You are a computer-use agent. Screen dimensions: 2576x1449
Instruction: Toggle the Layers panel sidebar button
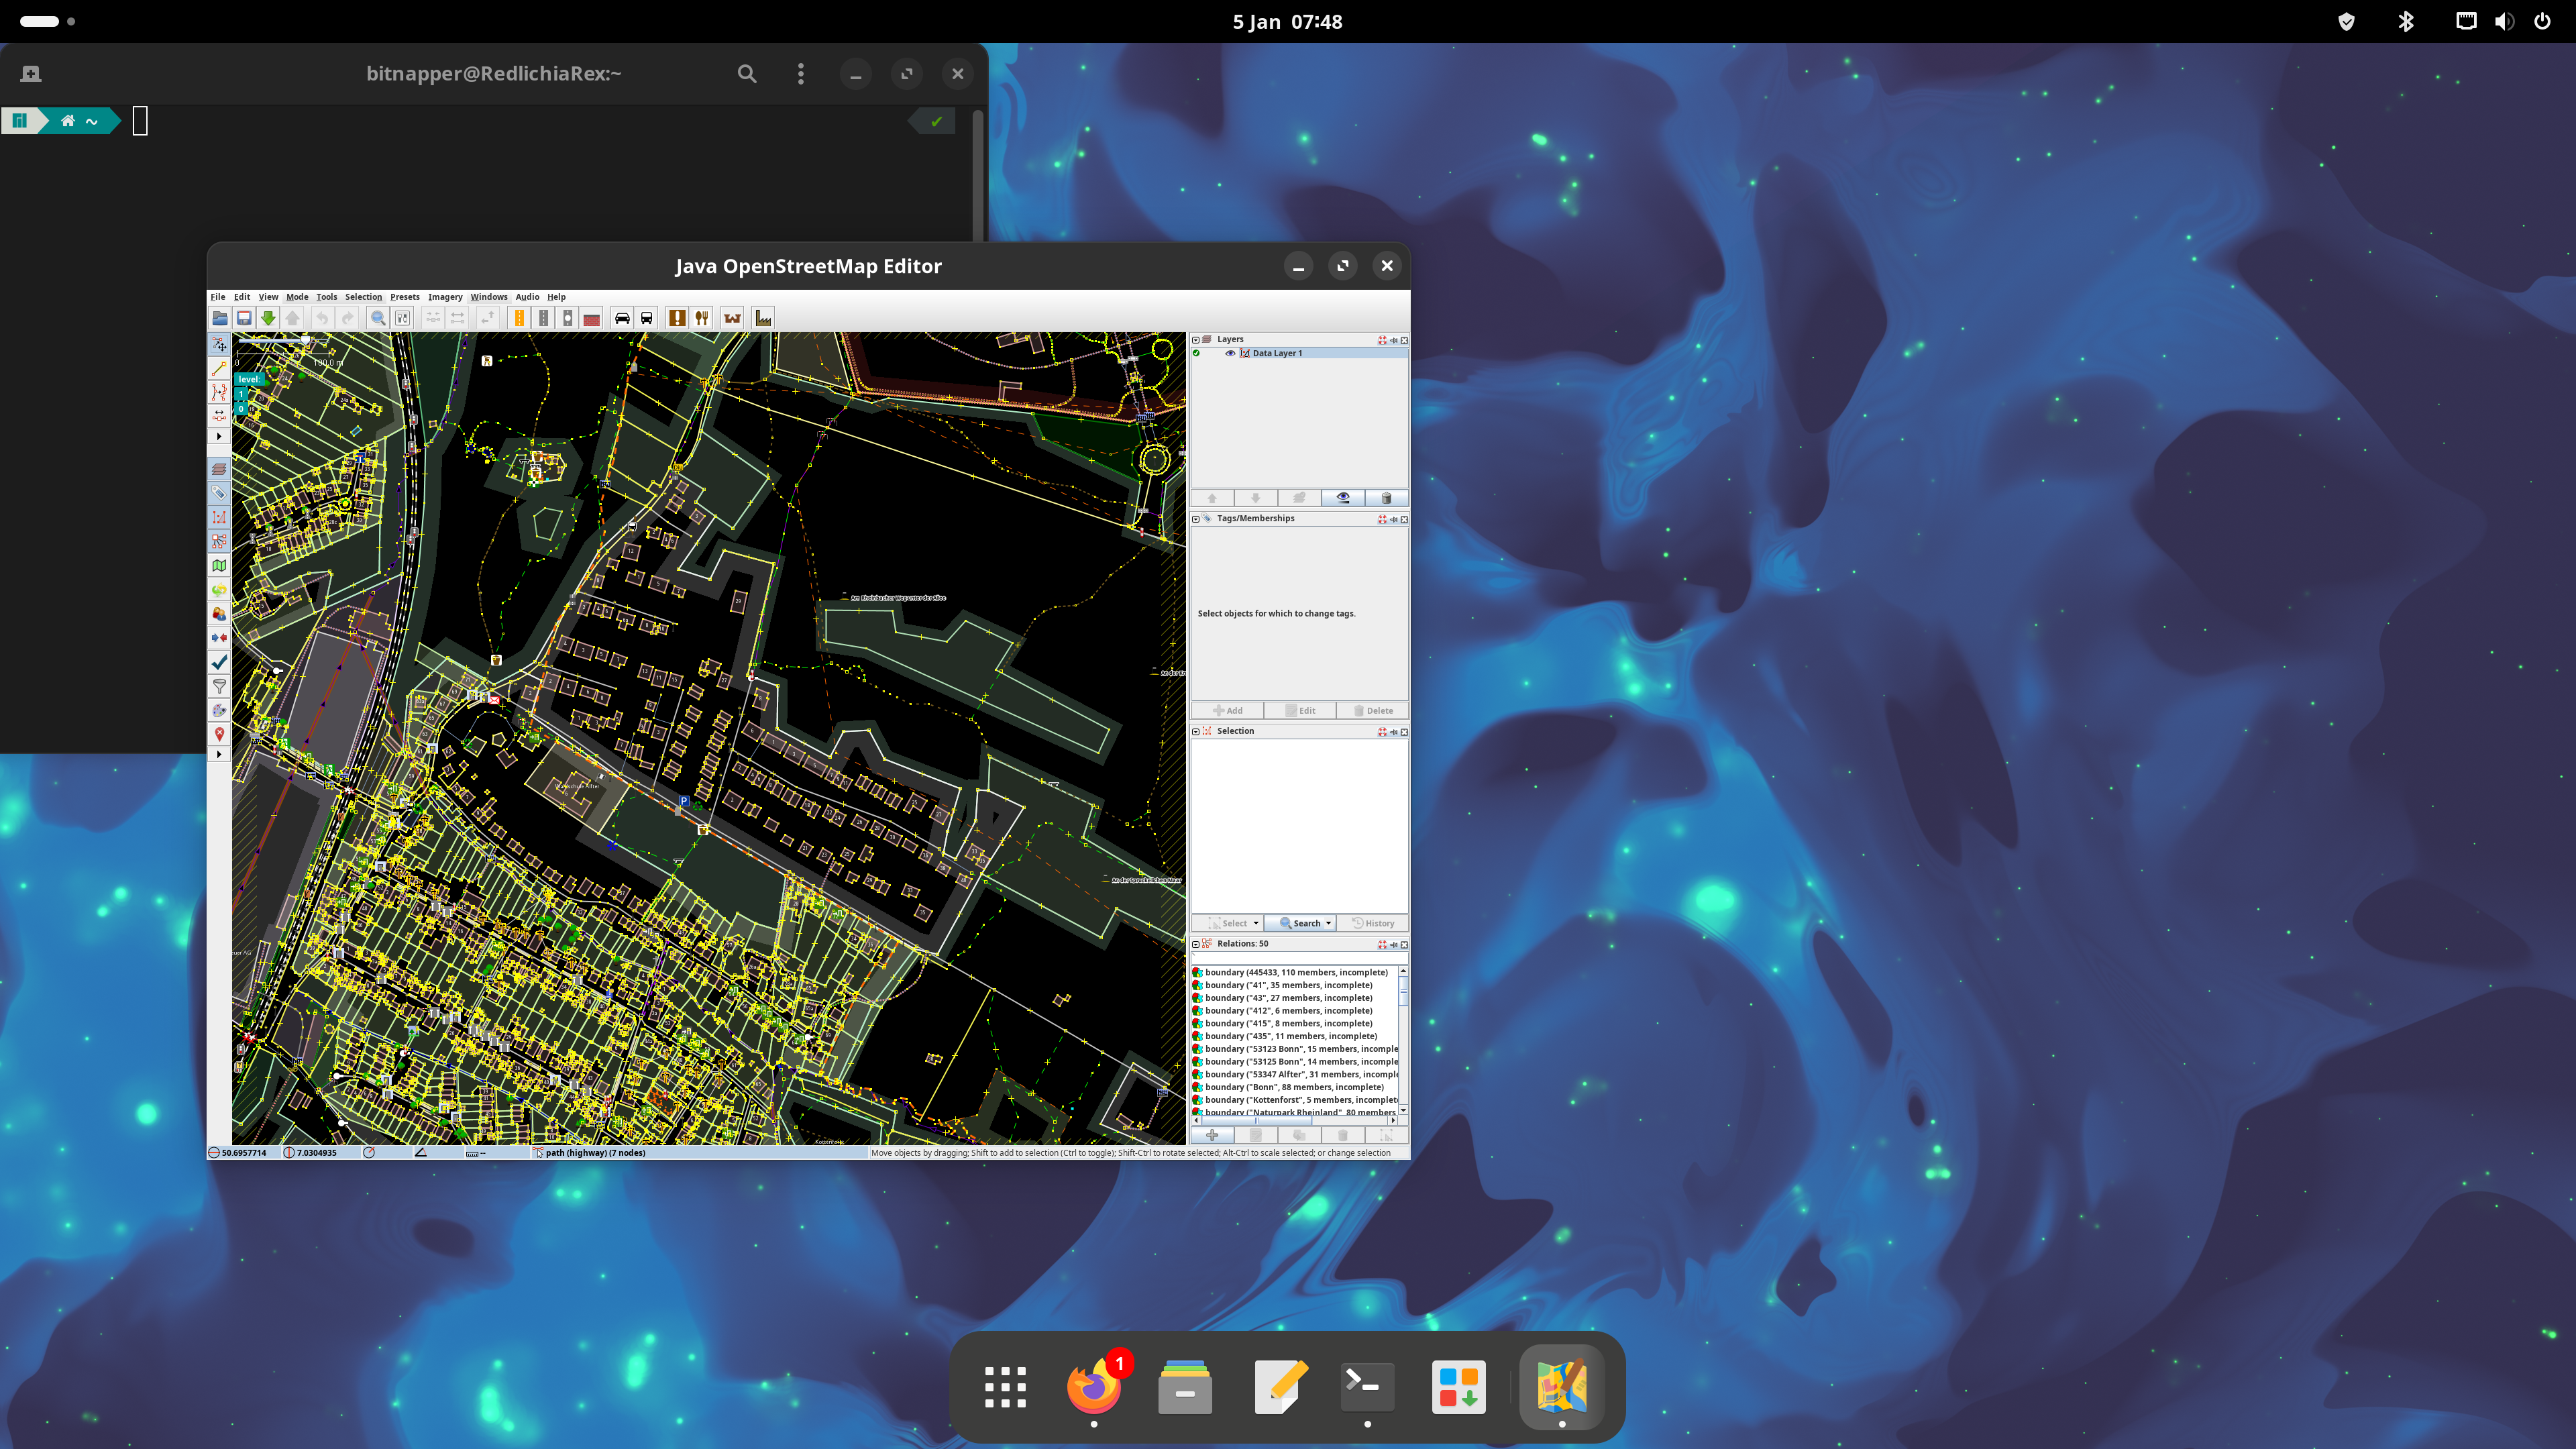click(219, 469)
